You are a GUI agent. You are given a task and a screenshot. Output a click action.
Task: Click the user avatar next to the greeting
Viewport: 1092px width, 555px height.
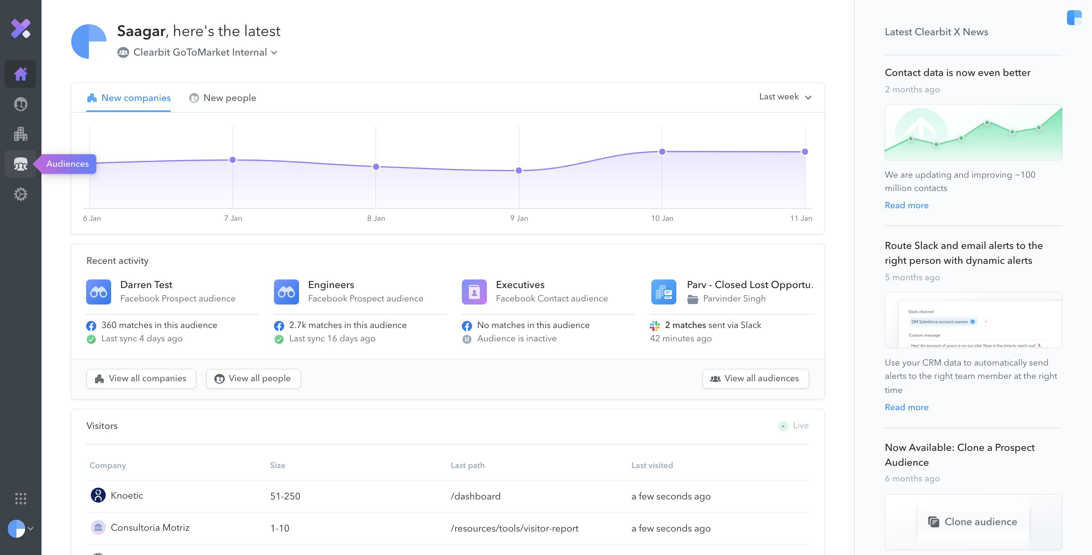88,41
